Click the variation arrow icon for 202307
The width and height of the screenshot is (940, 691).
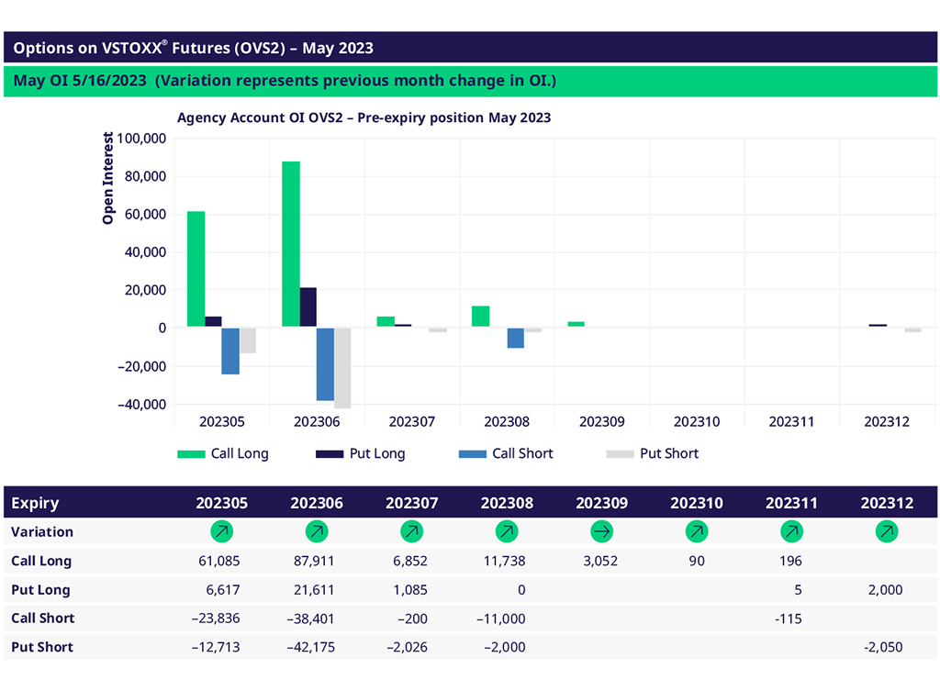412,531
